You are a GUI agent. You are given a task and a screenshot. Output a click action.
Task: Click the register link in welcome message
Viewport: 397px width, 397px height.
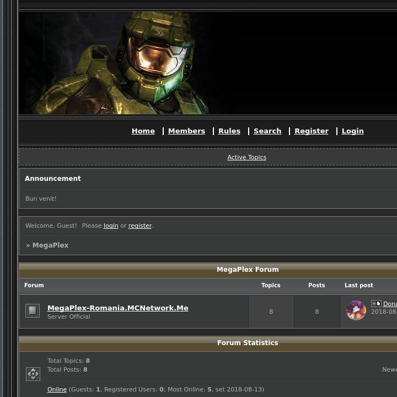pos(140,226)
